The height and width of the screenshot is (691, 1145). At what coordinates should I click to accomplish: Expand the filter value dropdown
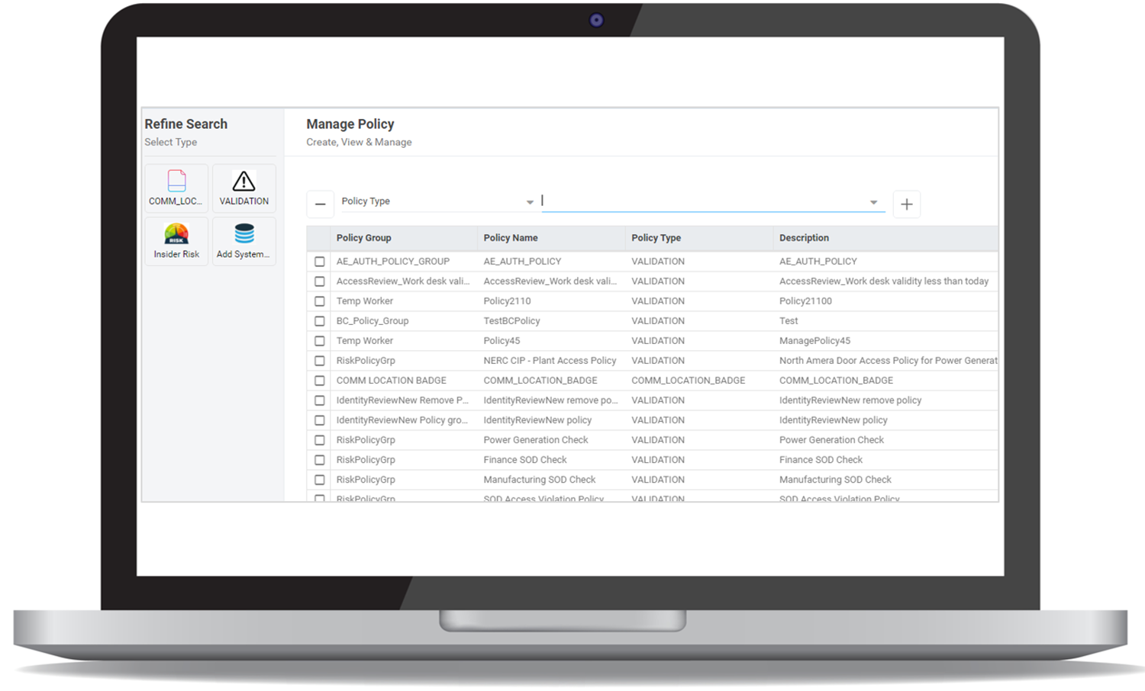point(872,201)
